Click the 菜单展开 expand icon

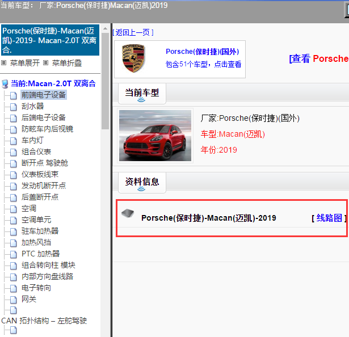[x=3, y=63]
